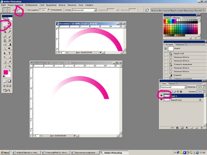
Task: Delete layer using trash icon in Layers panel
Action: pyautogui.click(x=201, y=128)
